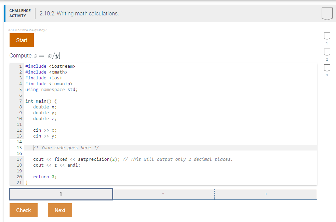
Task: Click the '#include <ios>' code line
Action: (x=44, y=78)
